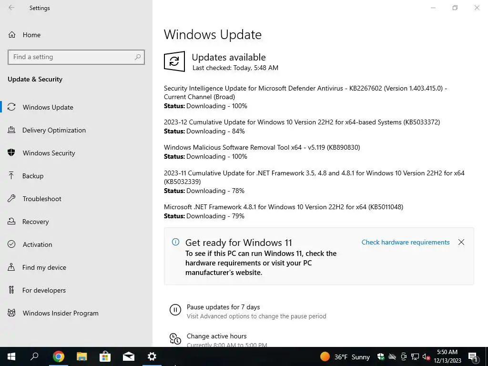Click the Last checked: Today, 5:48 AM text
This screenshot has width=488, height=366.
click(235, 68)
